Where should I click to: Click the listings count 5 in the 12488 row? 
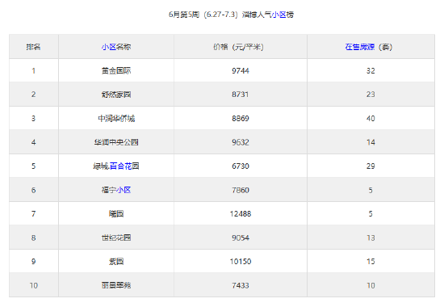(371, 214)
